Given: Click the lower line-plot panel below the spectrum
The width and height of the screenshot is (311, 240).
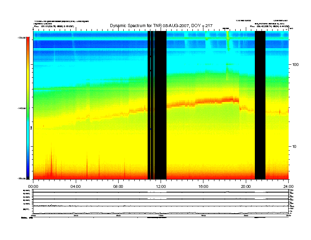Looking at the screenshot, I should pos(161,202).
